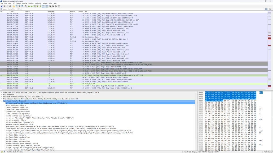The height and width of the screenshot is (153, 273).
Task: Open the Analyze menu
Action: coord(24,3)
